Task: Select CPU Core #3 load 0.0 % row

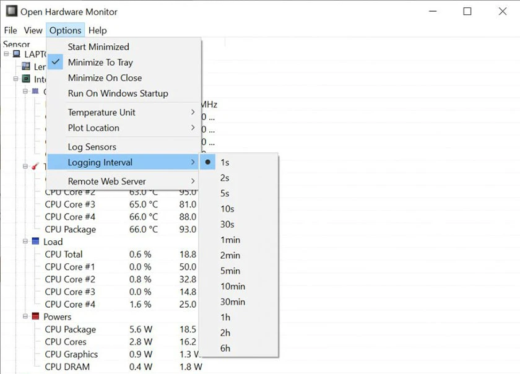Action: pos(120,292)
